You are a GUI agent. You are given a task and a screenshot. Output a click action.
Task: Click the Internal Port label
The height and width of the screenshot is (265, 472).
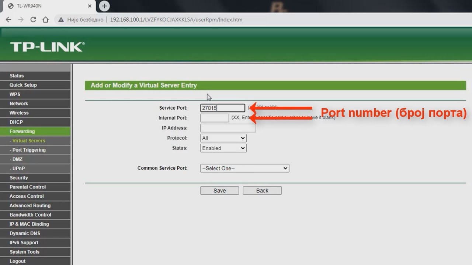(173, 118)
